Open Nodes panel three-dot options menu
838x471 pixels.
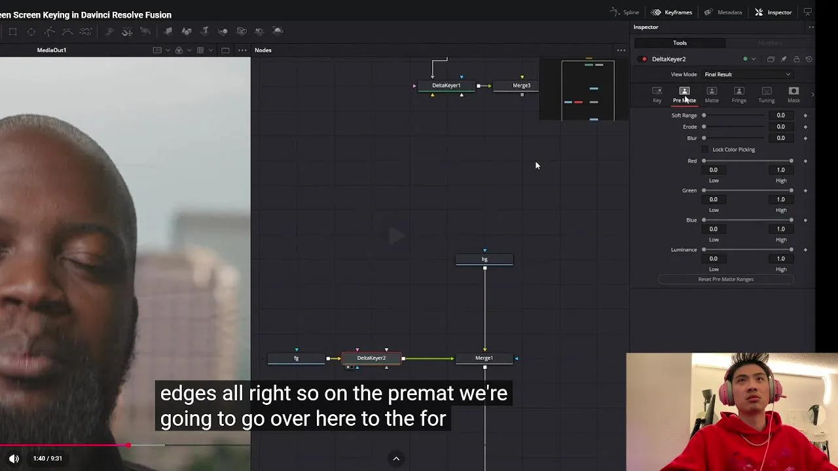tap(621, 50)
